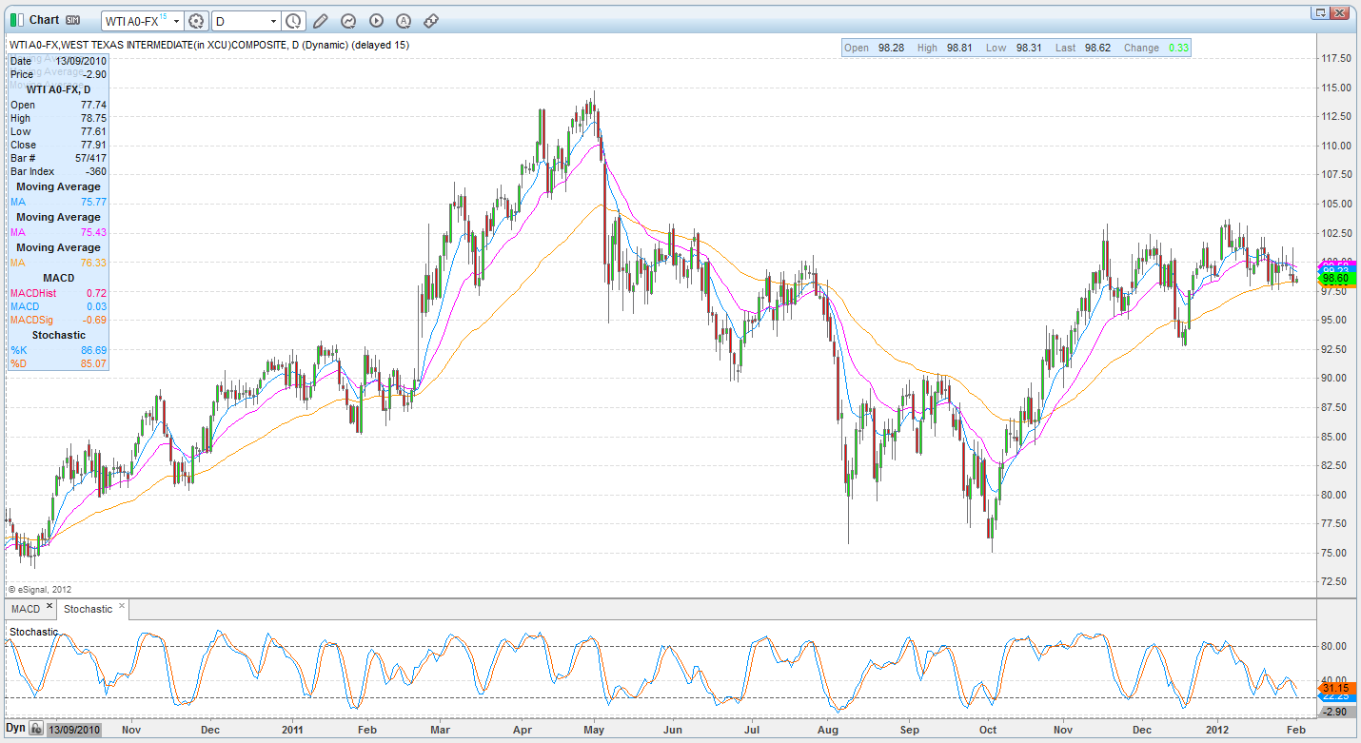This screenshot has height=743, width=1361.
Task: Click the %D 85.07 stochastic value row
Action: pos(58,363)
